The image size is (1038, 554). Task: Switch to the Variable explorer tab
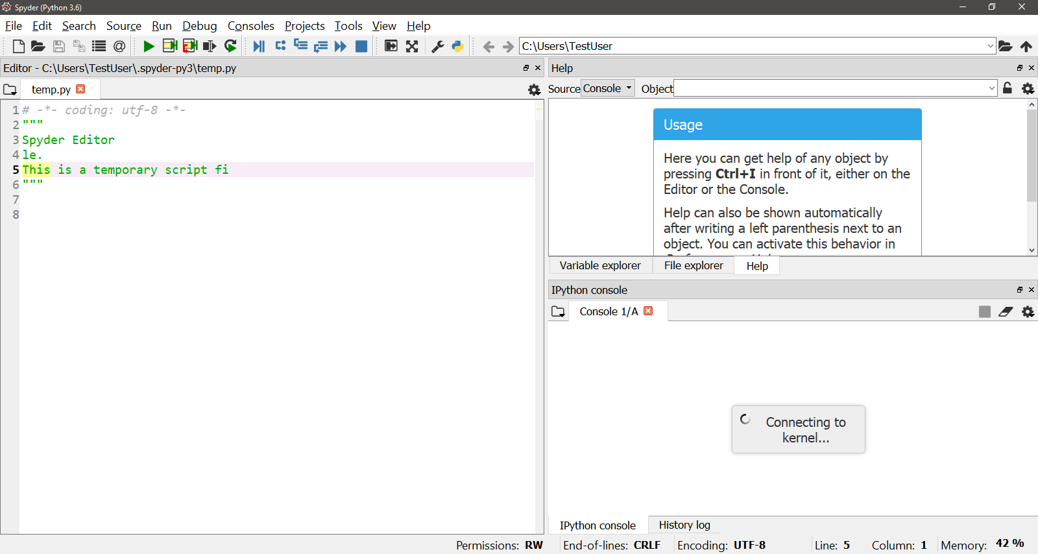point(600,265)
